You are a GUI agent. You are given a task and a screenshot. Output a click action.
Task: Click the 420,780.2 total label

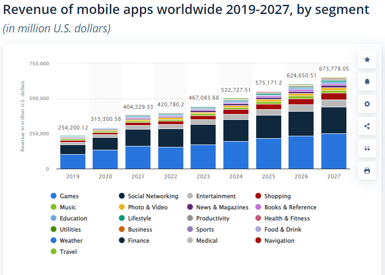[x=171, y=104]
